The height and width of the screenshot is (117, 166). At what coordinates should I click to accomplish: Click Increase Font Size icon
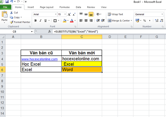[x=69, y=14]
